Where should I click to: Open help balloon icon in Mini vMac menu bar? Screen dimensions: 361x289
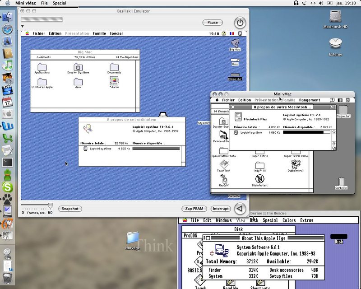point(332,100)
